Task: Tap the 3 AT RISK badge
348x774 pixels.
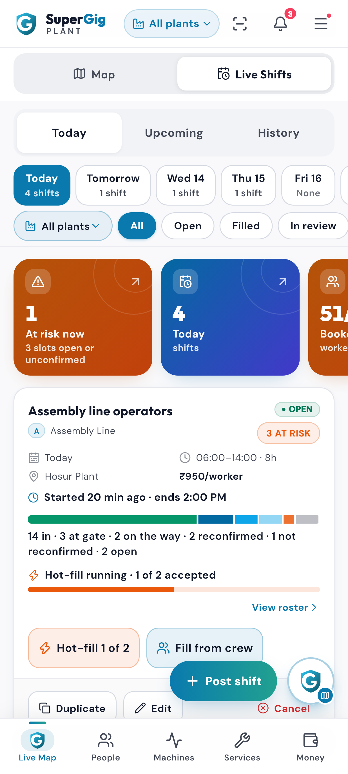Action: click(288, 433)
